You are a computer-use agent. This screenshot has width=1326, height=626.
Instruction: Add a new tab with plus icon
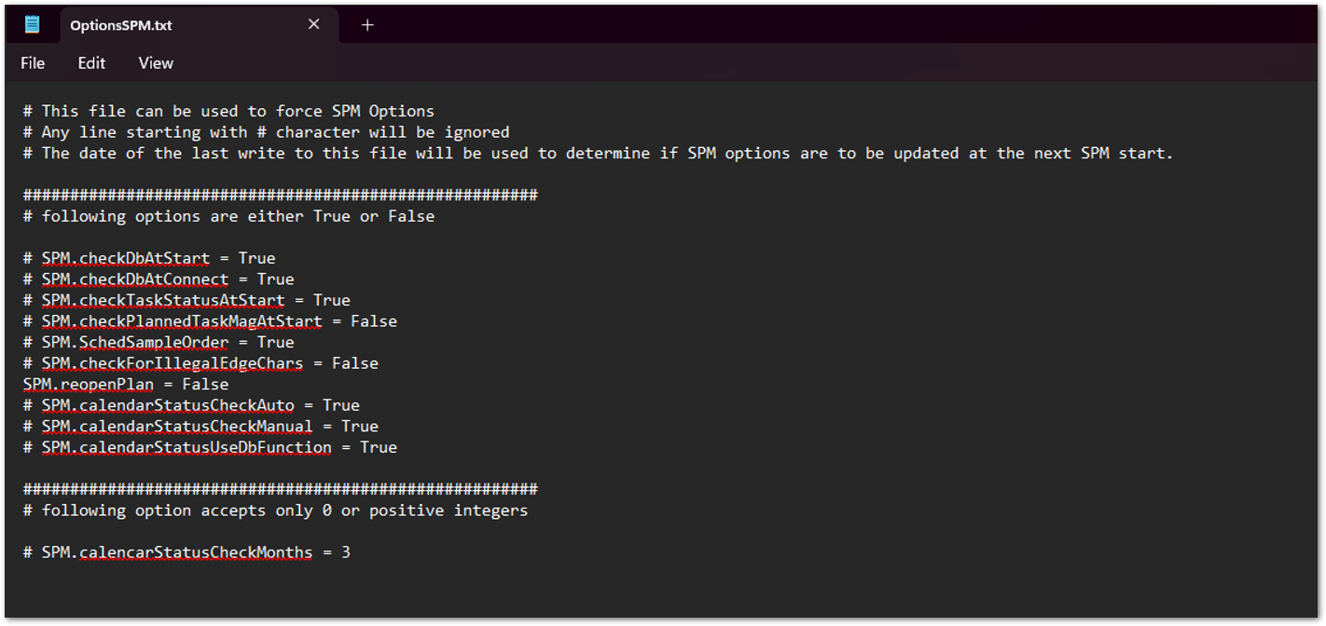367,25
